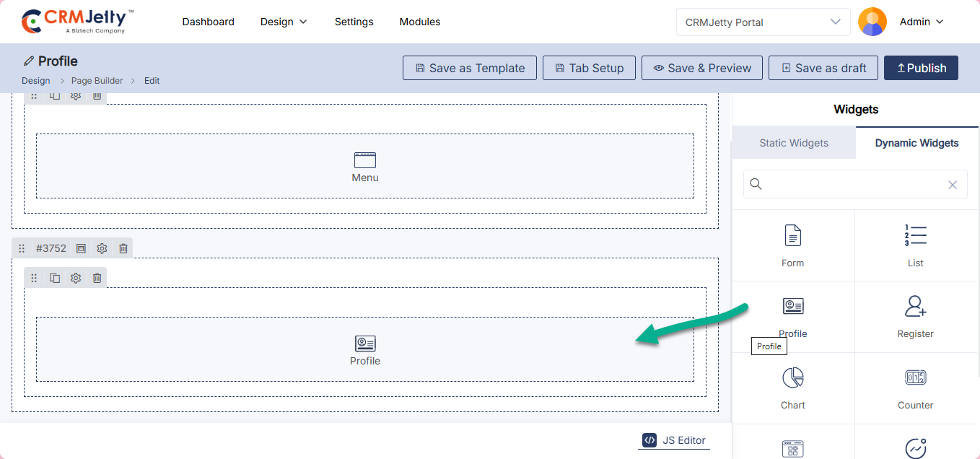Click layout icon next to #3752
Image resolution: width=980 pixels, height=459 pixels.
(x=81, y=248)
